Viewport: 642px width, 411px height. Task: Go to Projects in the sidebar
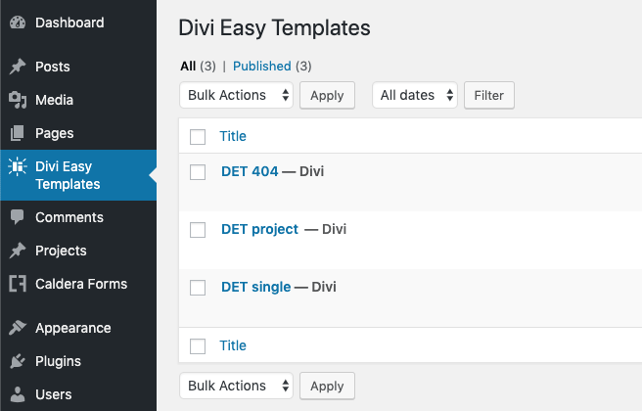61,251
